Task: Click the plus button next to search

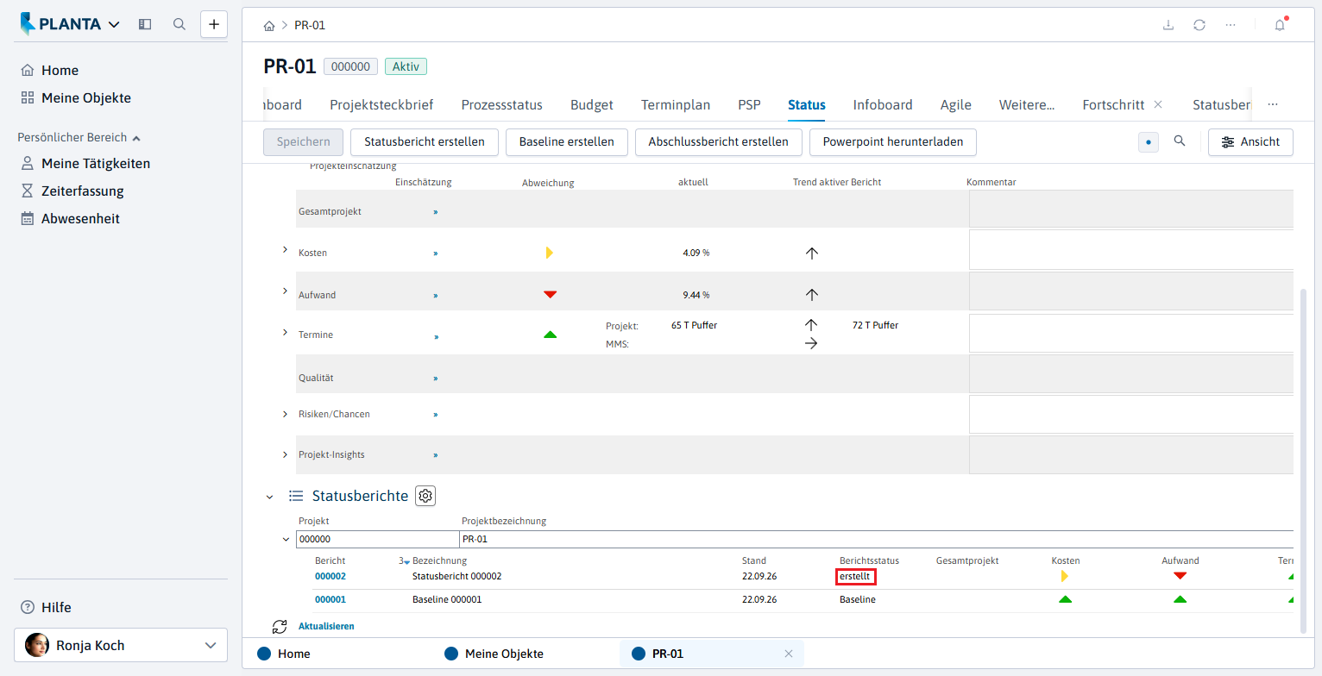Action: 214,24
